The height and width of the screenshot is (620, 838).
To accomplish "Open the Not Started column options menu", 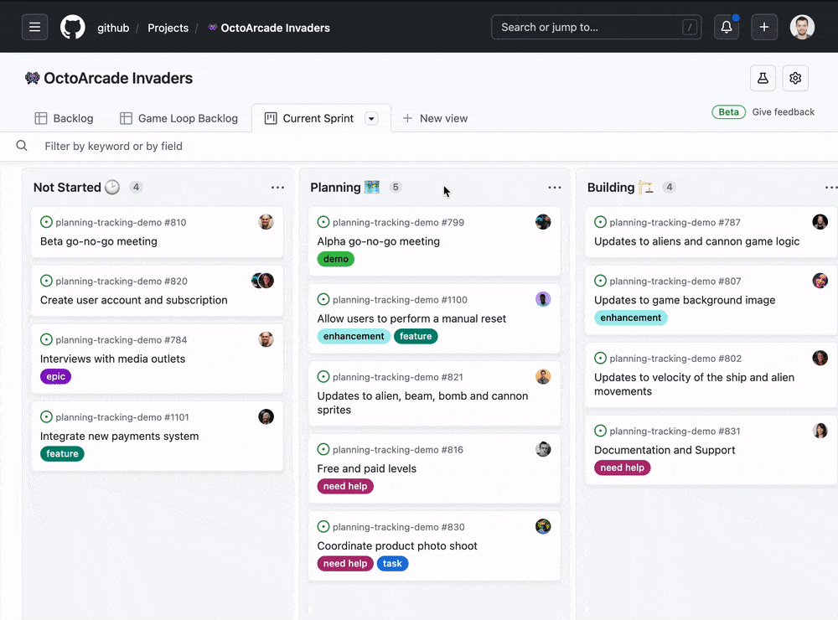I will point(277,187).
